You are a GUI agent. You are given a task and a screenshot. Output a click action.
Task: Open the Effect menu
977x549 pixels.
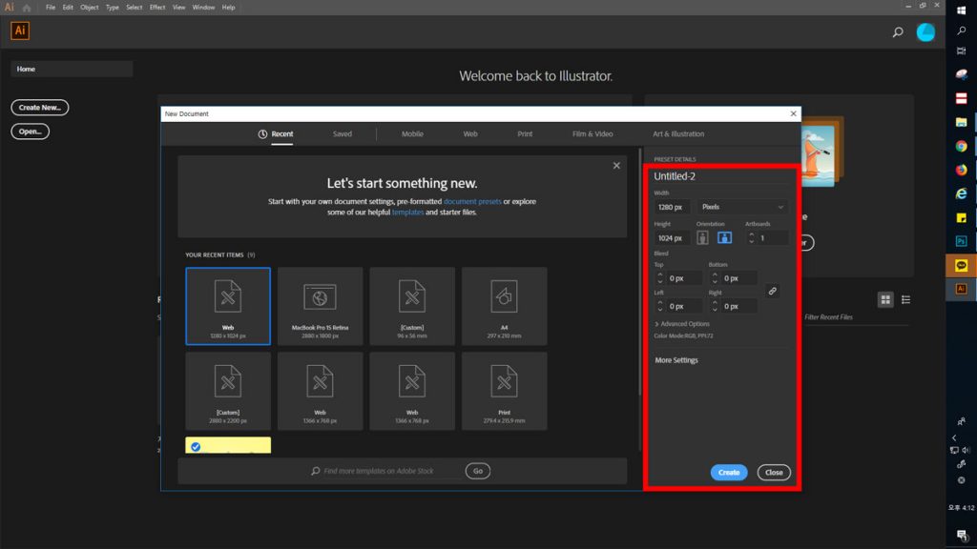click(157, 8)
